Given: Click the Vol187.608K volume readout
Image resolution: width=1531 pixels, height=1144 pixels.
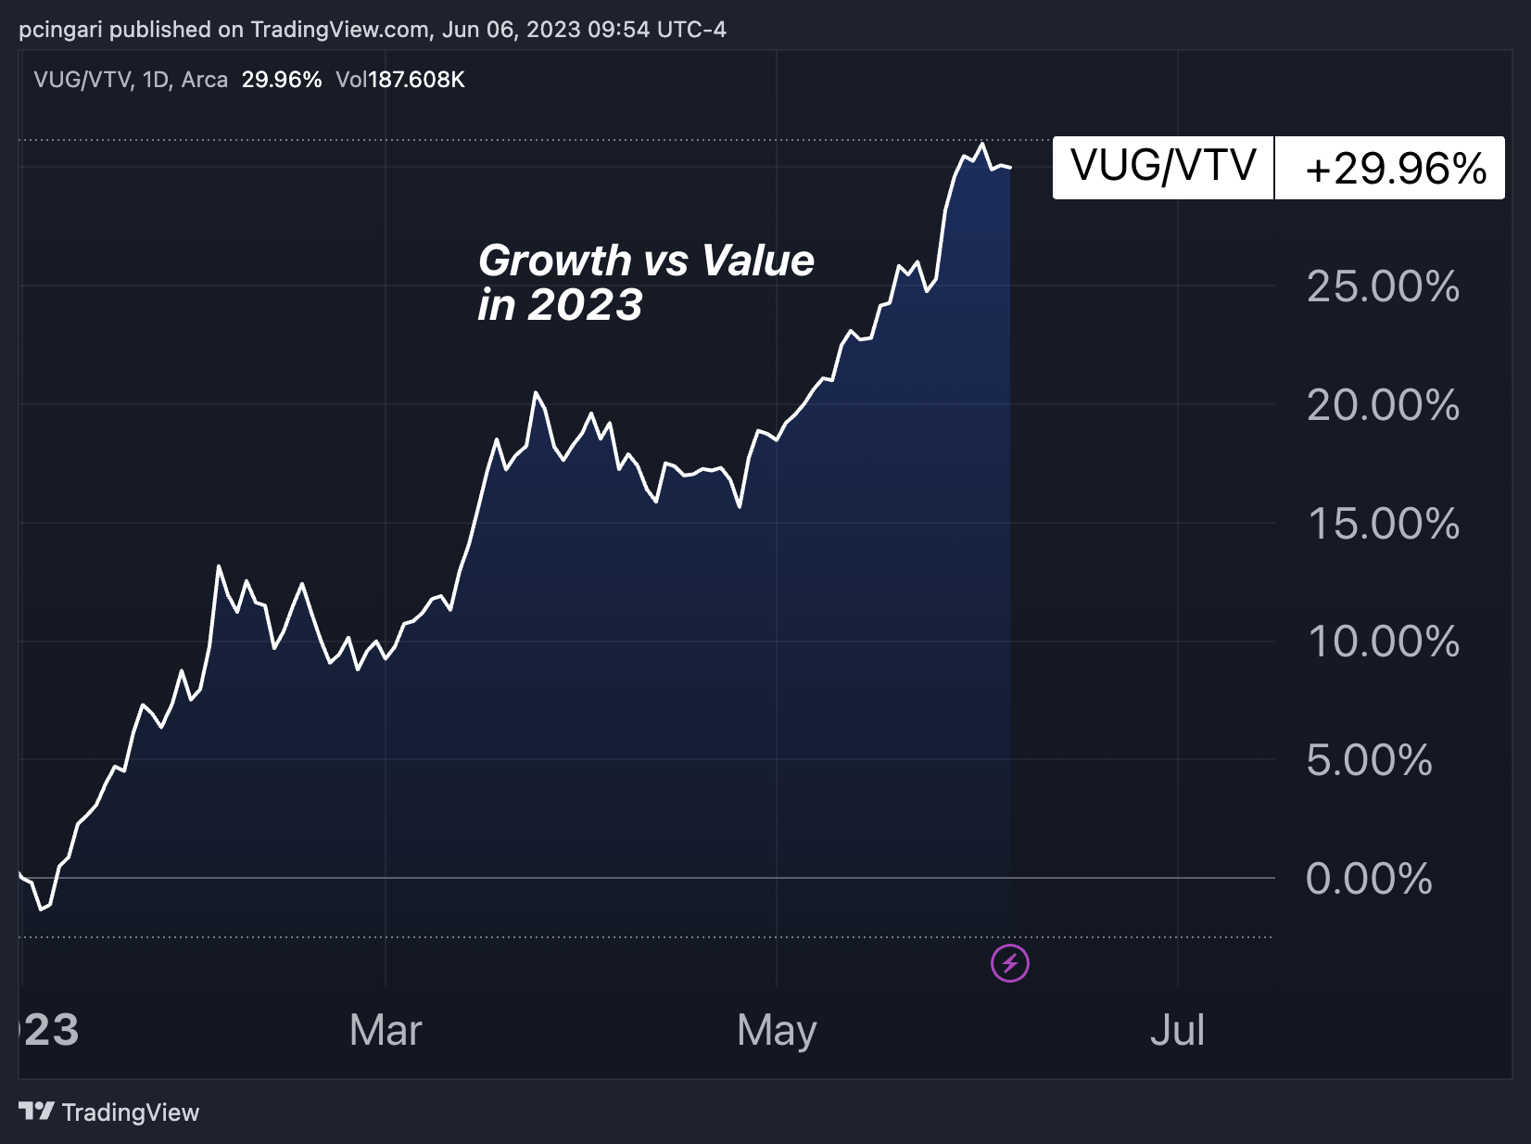Looking at the screenshot, I should [x=400, y=80].
